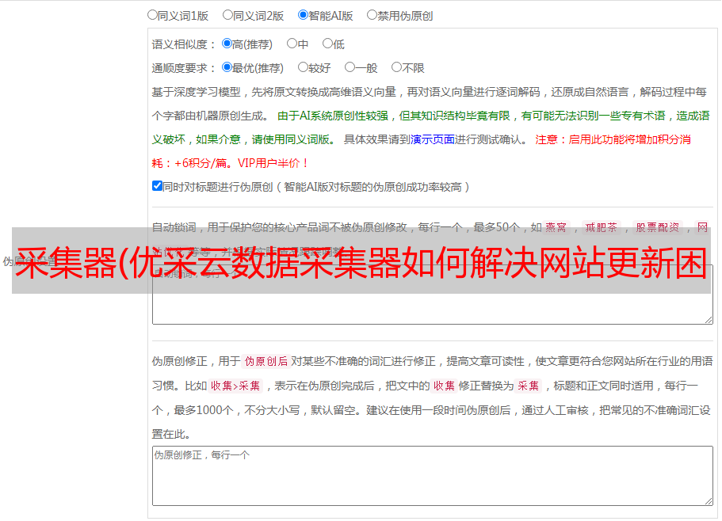Set 通顺度要求 to 较好

point(303,67)
